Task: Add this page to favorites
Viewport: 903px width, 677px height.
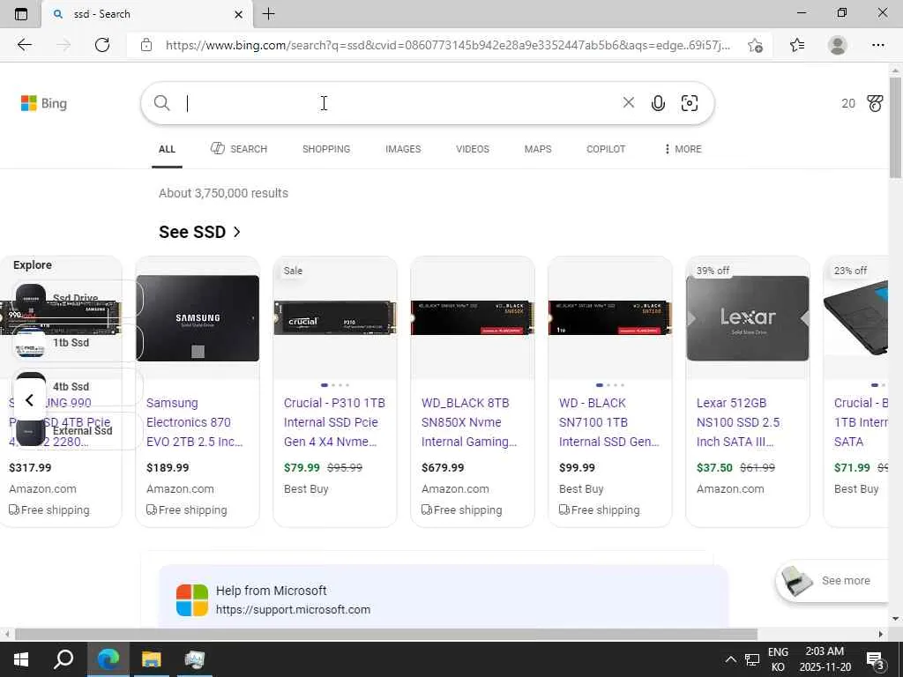Action: [x=755, y=45]
